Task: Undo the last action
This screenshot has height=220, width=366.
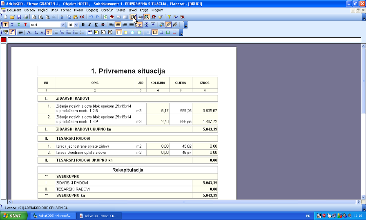Action: pyautogui.click(x=91, y=17)
